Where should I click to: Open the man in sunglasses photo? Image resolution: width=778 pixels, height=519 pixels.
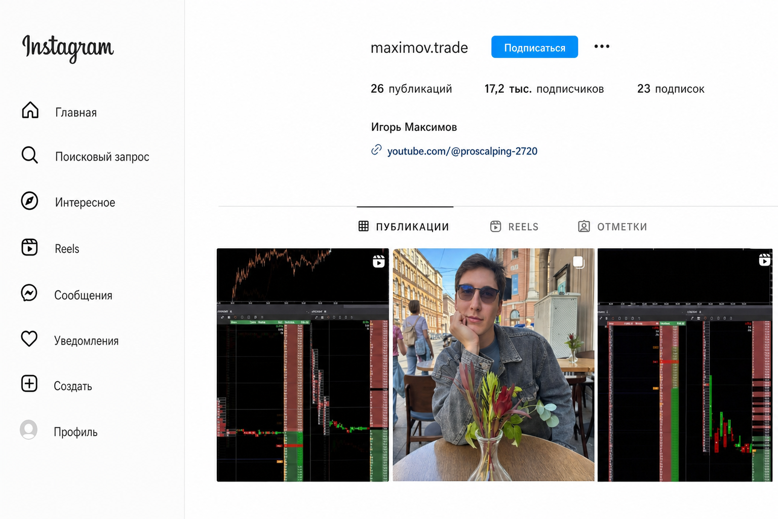click(493, 365)
